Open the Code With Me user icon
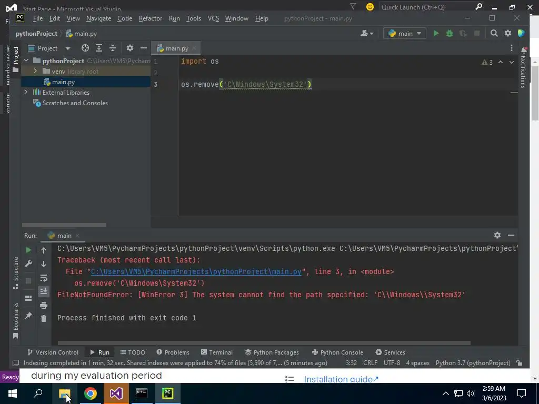 point(367,33)
